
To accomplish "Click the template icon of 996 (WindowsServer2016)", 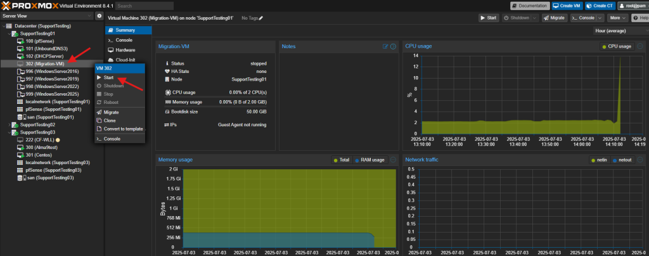I will [20, 72].
